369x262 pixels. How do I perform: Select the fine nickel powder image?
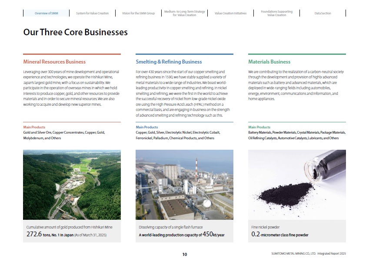pos(297,185)
